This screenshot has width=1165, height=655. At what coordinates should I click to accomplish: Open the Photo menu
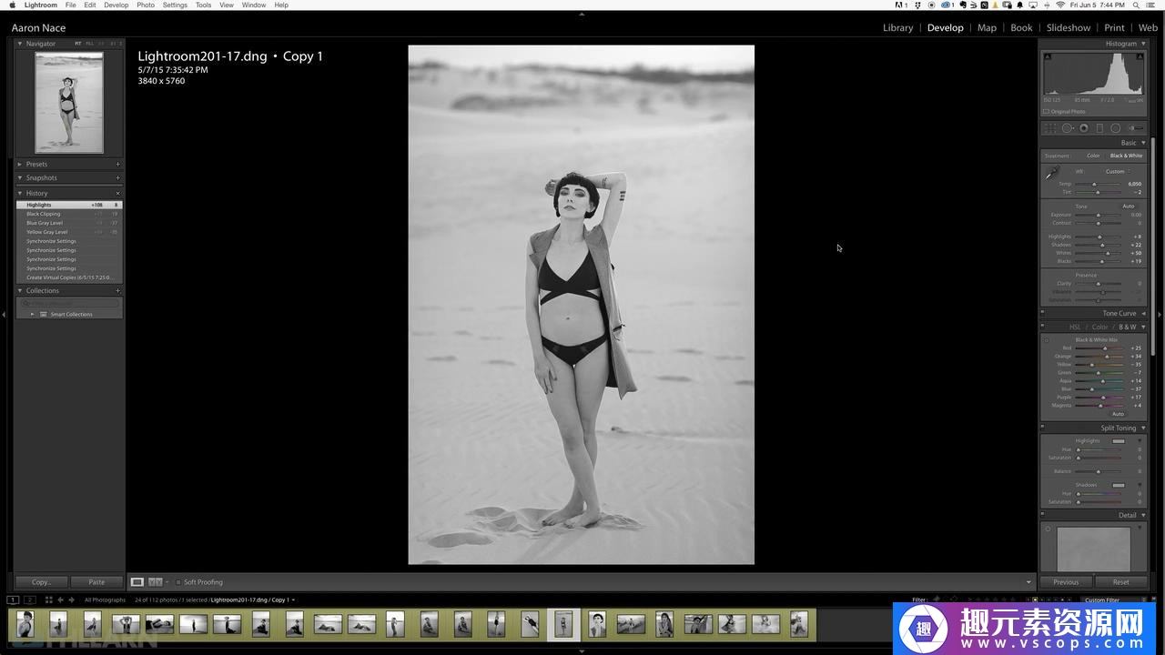146,5
